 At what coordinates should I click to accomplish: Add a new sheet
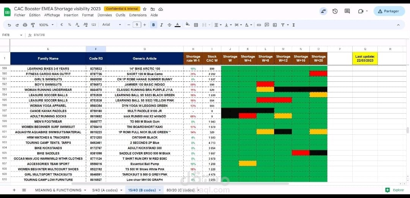click(14, 190)
